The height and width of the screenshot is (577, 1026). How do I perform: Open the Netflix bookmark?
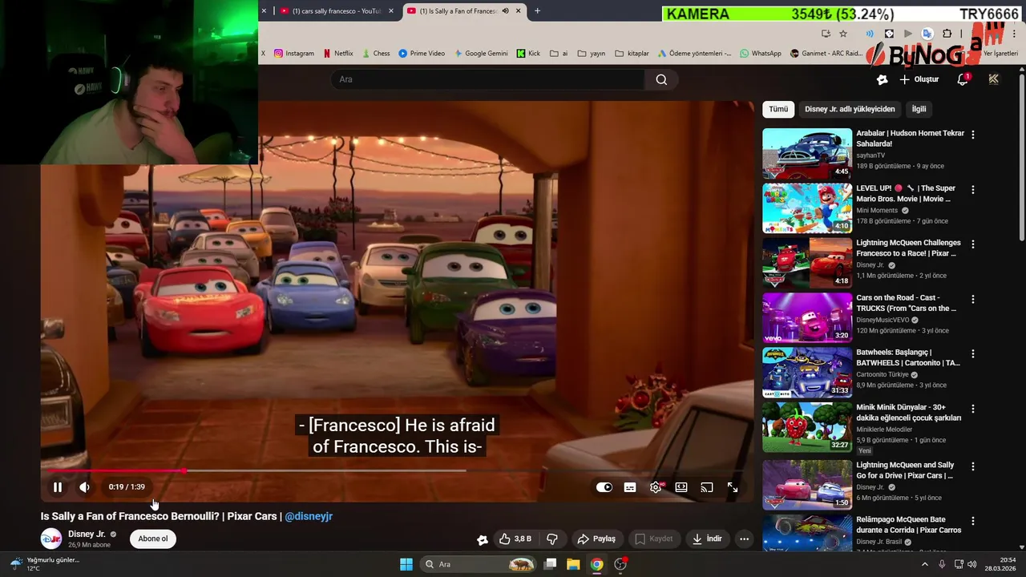pos(337,54)
